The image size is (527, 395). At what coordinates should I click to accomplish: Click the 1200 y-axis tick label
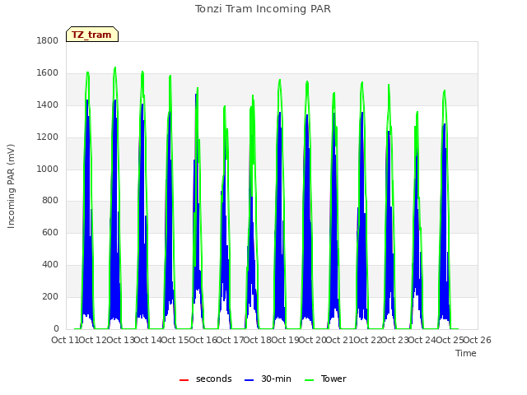click(x=48, y=137)
